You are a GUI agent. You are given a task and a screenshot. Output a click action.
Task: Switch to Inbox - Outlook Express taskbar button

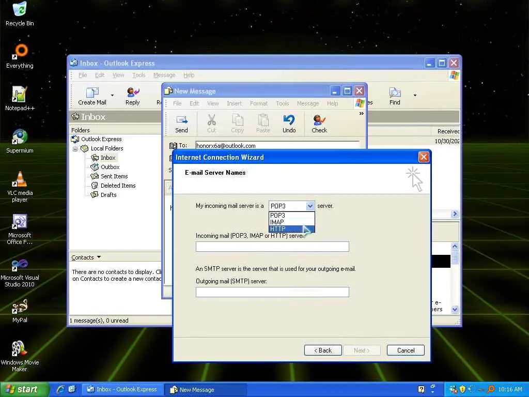click(122, 390)
